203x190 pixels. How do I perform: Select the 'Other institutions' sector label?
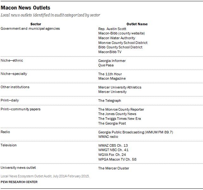pyautogui.click(x=15, y=87)
